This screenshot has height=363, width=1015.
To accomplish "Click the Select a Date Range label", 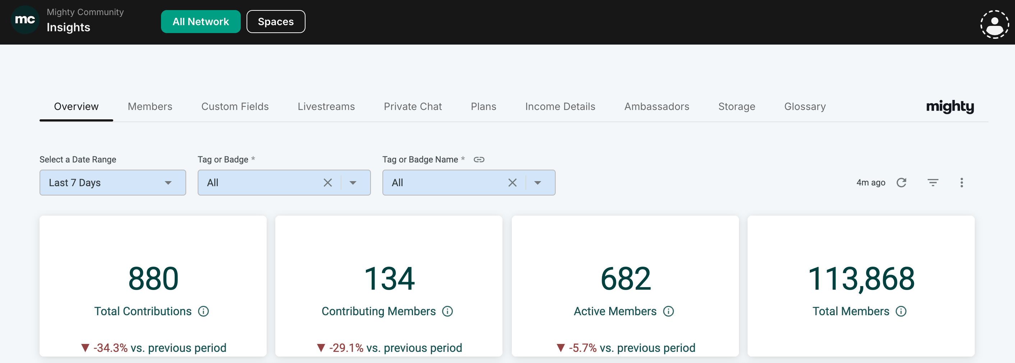I will click(78, 160).
